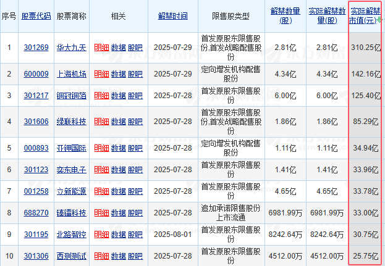Screen dimensions: 385x266
Task: Open stock code 600009
Action: tap(36, 74)
